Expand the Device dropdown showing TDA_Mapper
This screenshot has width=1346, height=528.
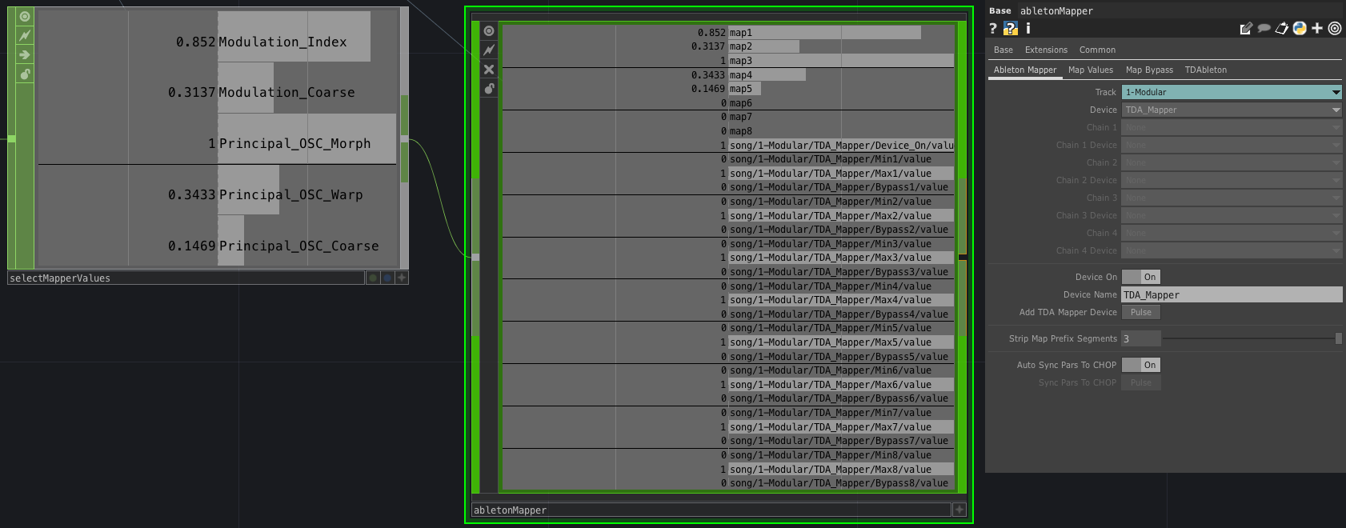point(1231,110)
